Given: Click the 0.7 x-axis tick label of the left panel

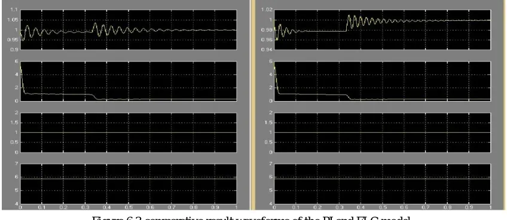Looking at the screenshot, I should tap(172, 207).
